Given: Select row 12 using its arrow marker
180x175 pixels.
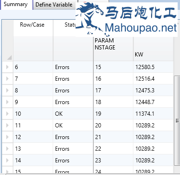Looking at the screenshot, I should [x=7, y=137].
